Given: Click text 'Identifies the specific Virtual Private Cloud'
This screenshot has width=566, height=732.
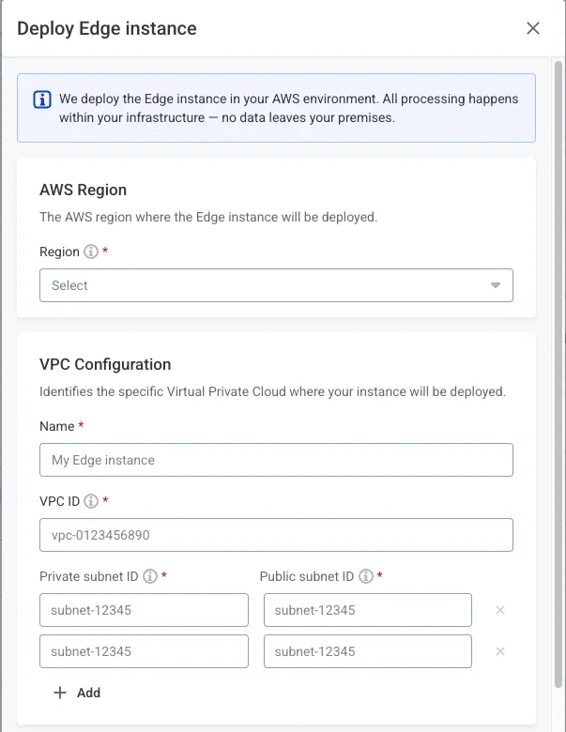Looking at the screenshot, I should pyautogui.click(x=162, y=391).
